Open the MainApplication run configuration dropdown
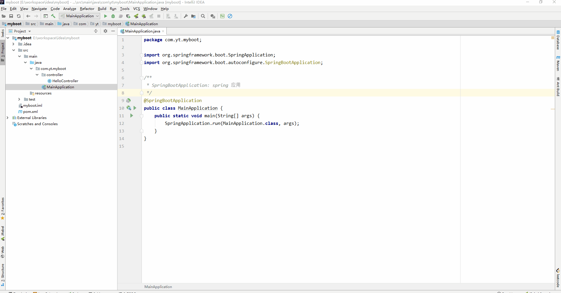The image size is (561, 293). point(80,16)
